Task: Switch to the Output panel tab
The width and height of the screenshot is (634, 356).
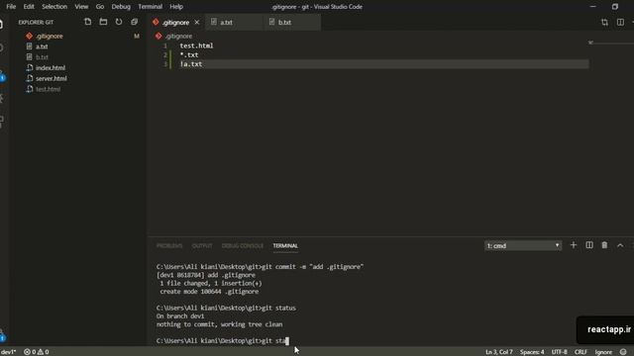Action: 202,245
